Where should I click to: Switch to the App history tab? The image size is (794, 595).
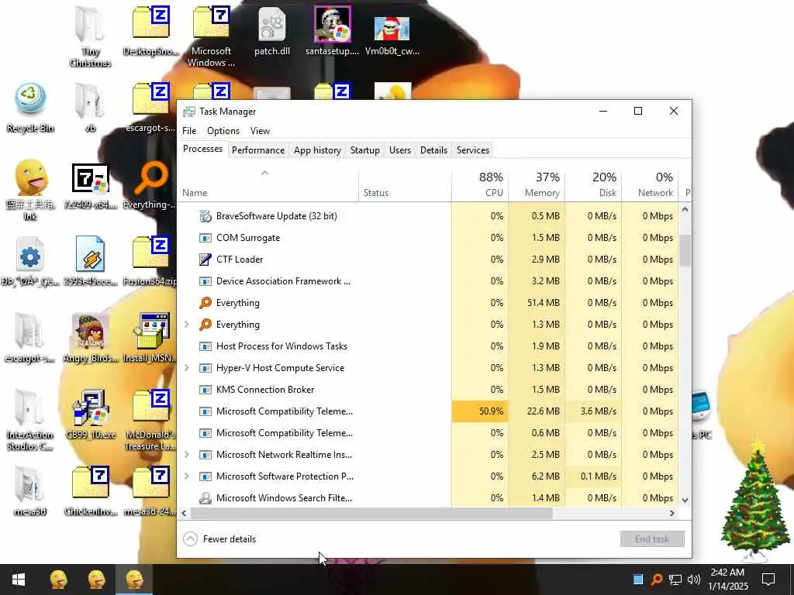317,150
